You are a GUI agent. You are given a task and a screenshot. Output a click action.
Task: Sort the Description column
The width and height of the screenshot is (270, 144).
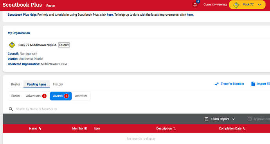point(175,129)
